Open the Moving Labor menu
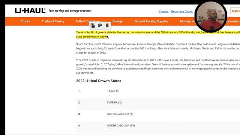Viewport: 240px width, 135px height. click(x=187, y=21)
